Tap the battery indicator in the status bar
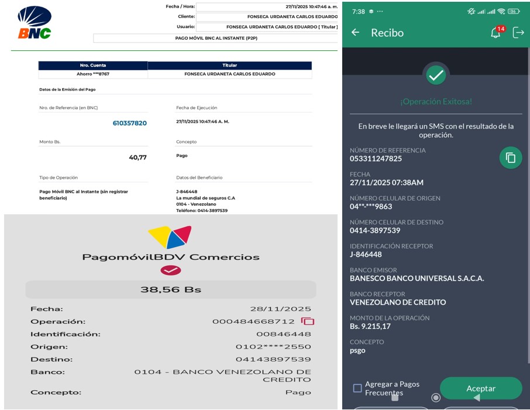The image size is (530, 410). 514,11
